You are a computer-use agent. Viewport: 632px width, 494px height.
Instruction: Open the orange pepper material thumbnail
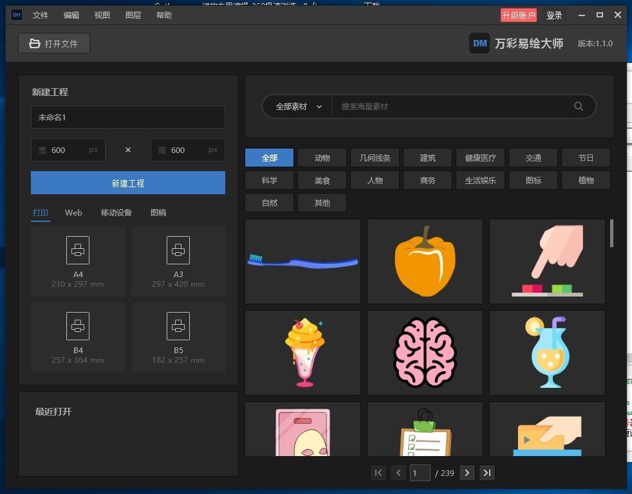425,262
